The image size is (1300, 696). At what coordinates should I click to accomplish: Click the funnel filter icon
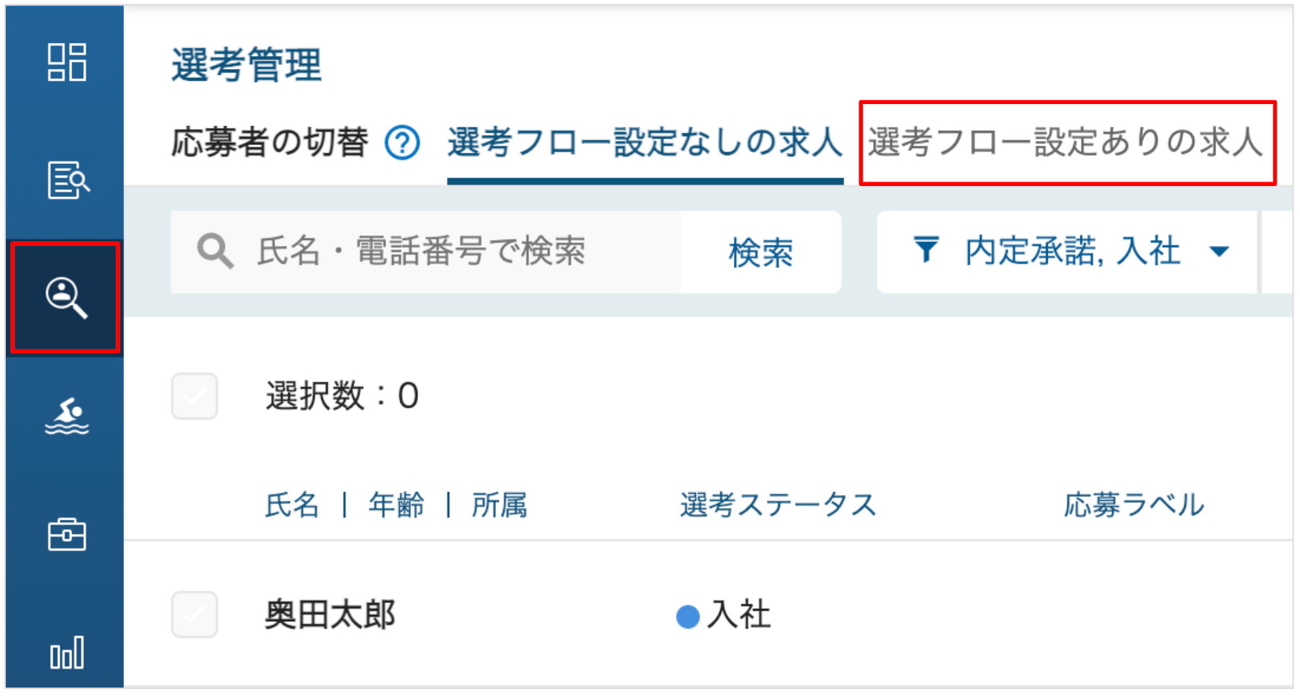(926, 250)
